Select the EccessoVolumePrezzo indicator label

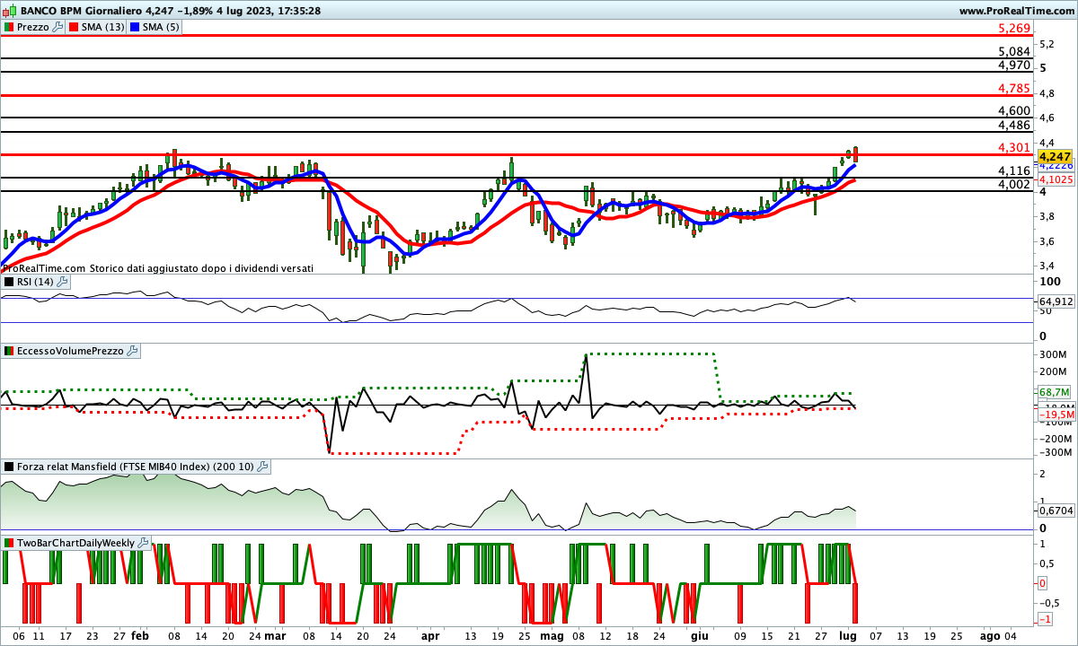71,351
